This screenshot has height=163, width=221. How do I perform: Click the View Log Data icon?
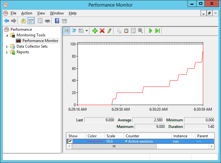click(74, 31)
